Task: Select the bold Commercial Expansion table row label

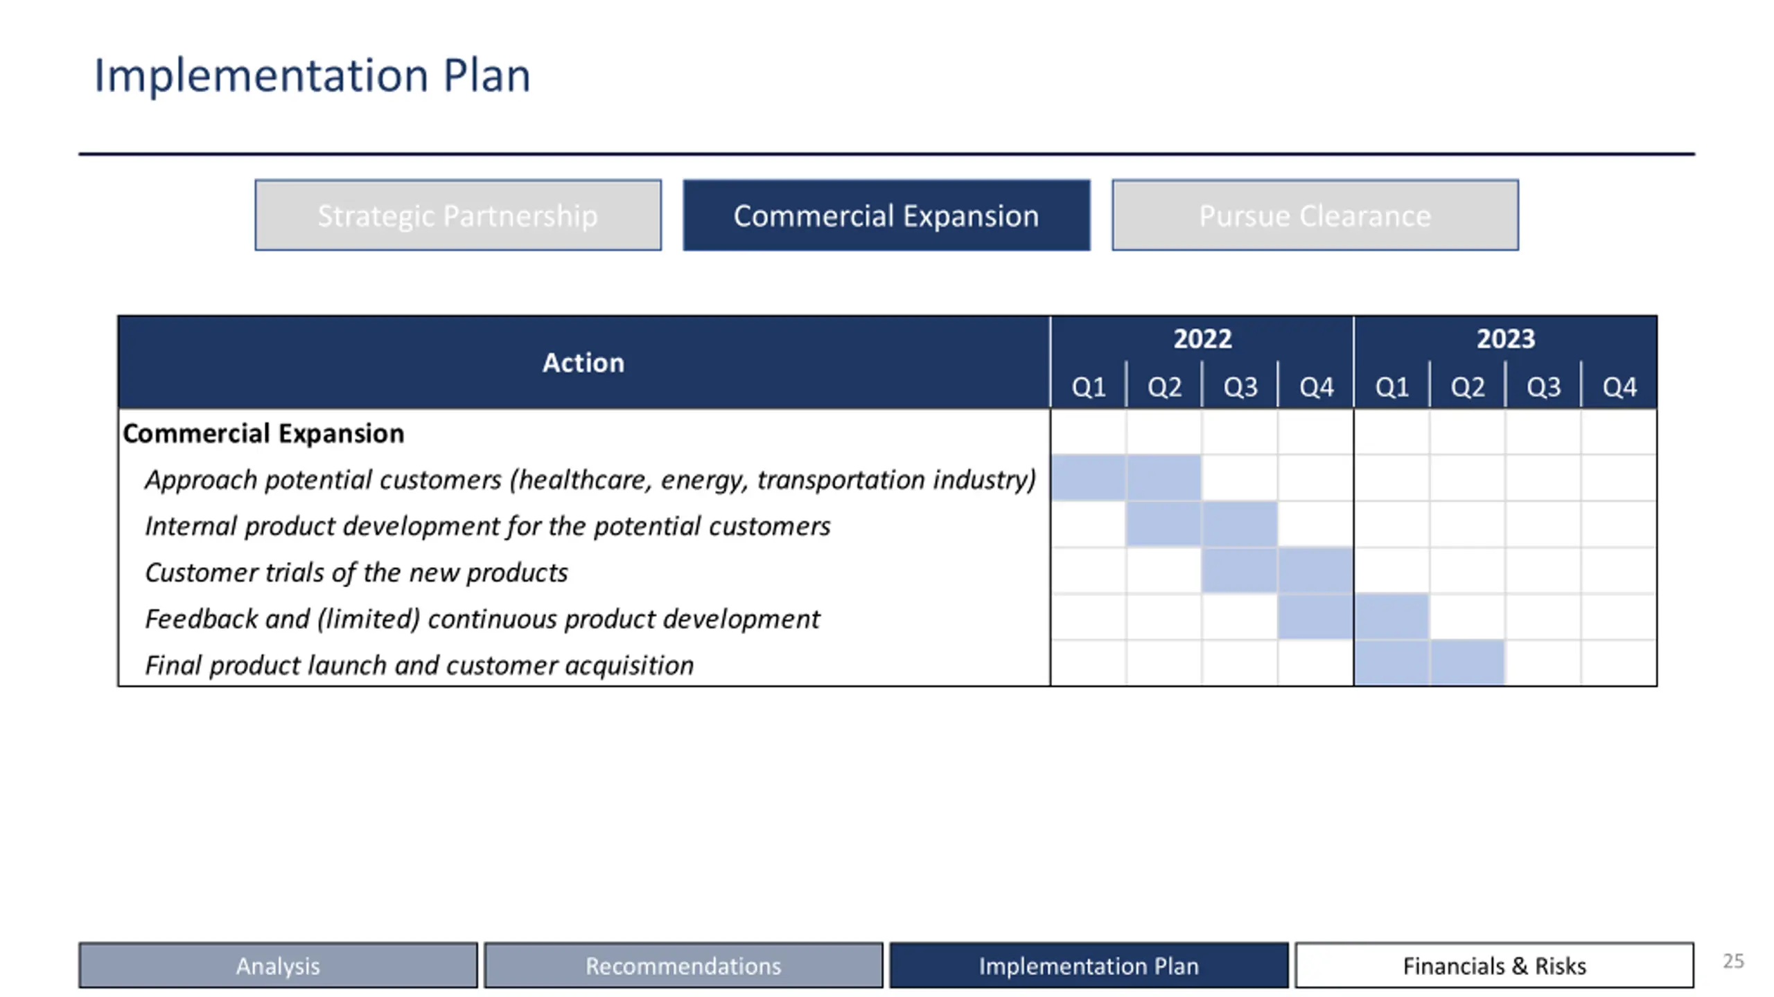Action: tap(263, 433)
